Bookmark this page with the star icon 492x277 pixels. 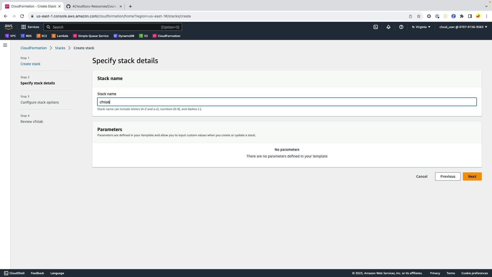418,16
